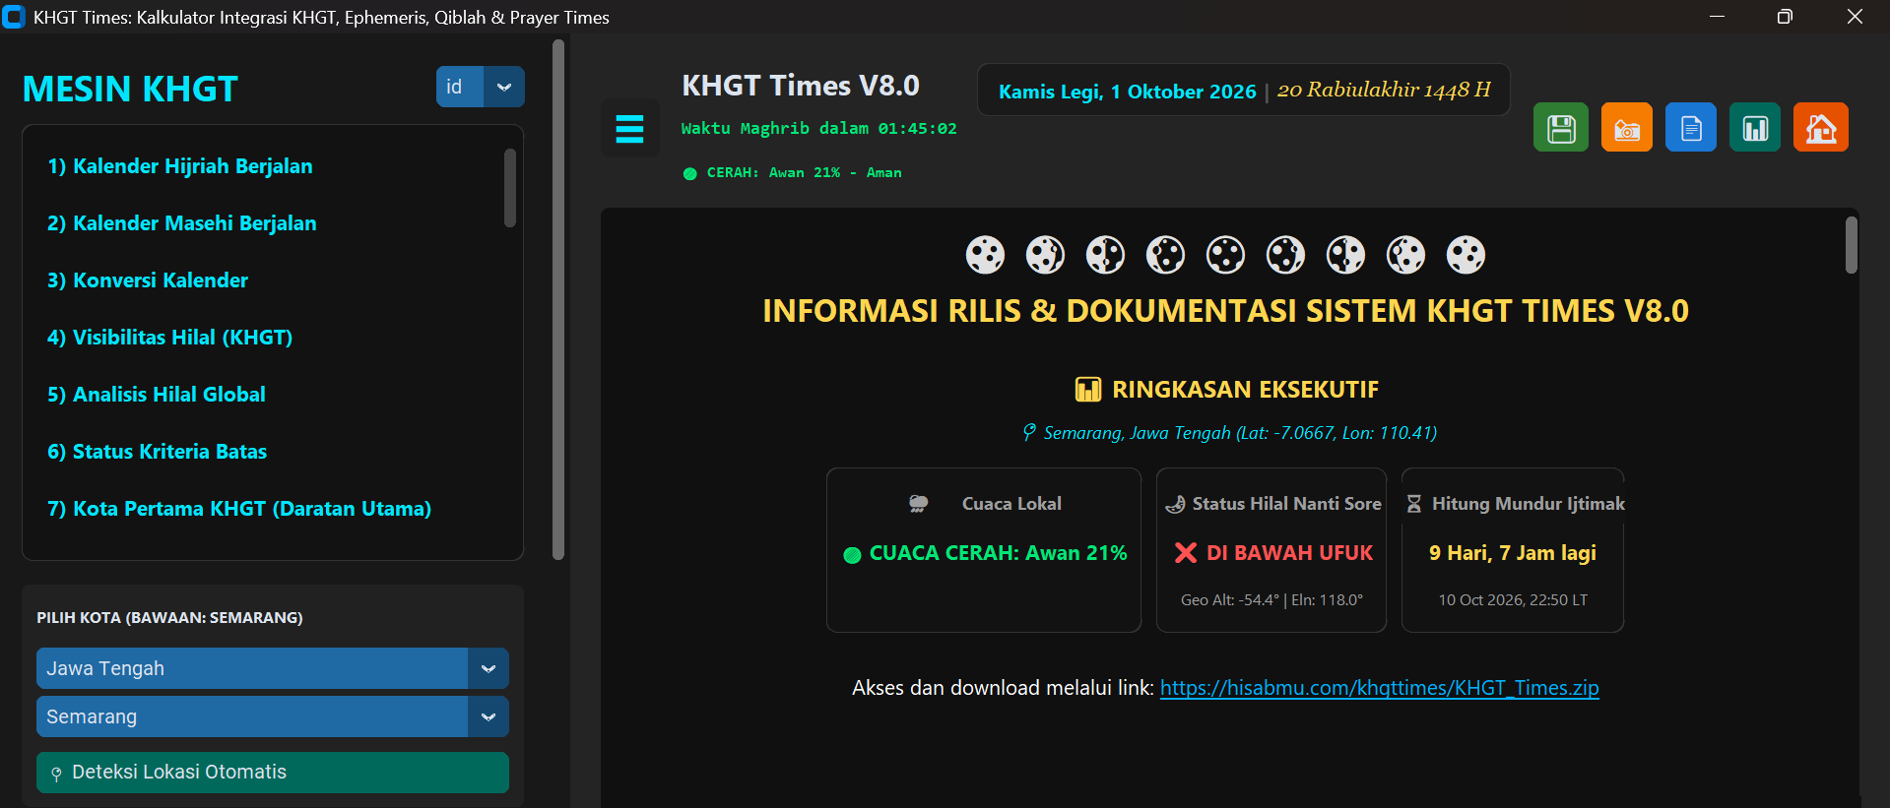This screenshot has height=808, width=1890.
Task: Open the 'id' language dropdown
Action: coord(481,87)
